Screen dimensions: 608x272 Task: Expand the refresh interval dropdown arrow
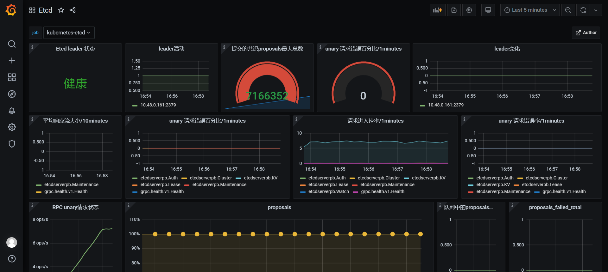(596, 10)
